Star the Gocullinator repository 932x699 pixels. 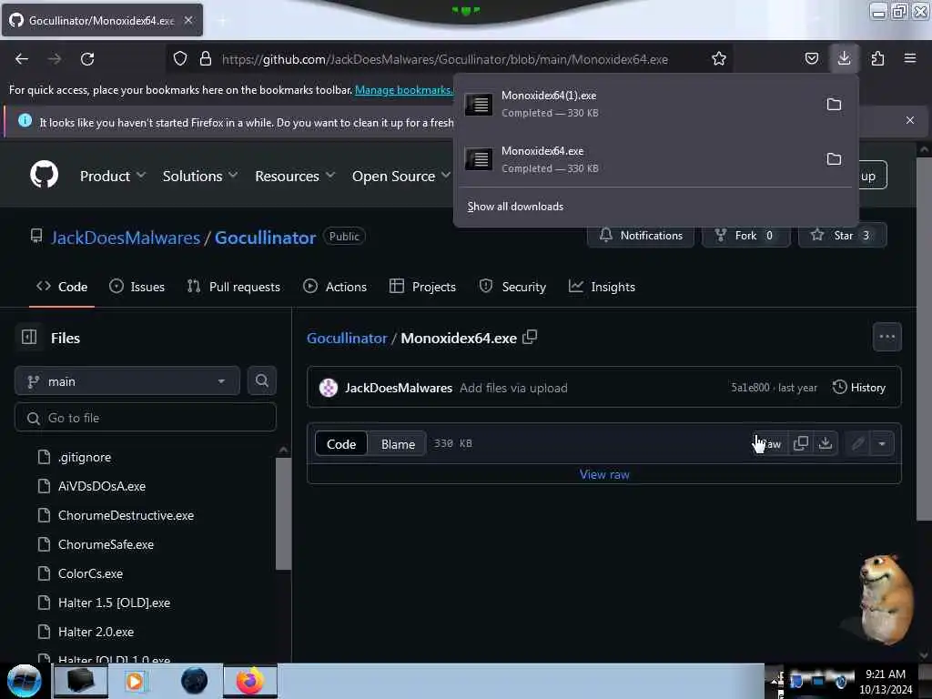click(843, 236)
